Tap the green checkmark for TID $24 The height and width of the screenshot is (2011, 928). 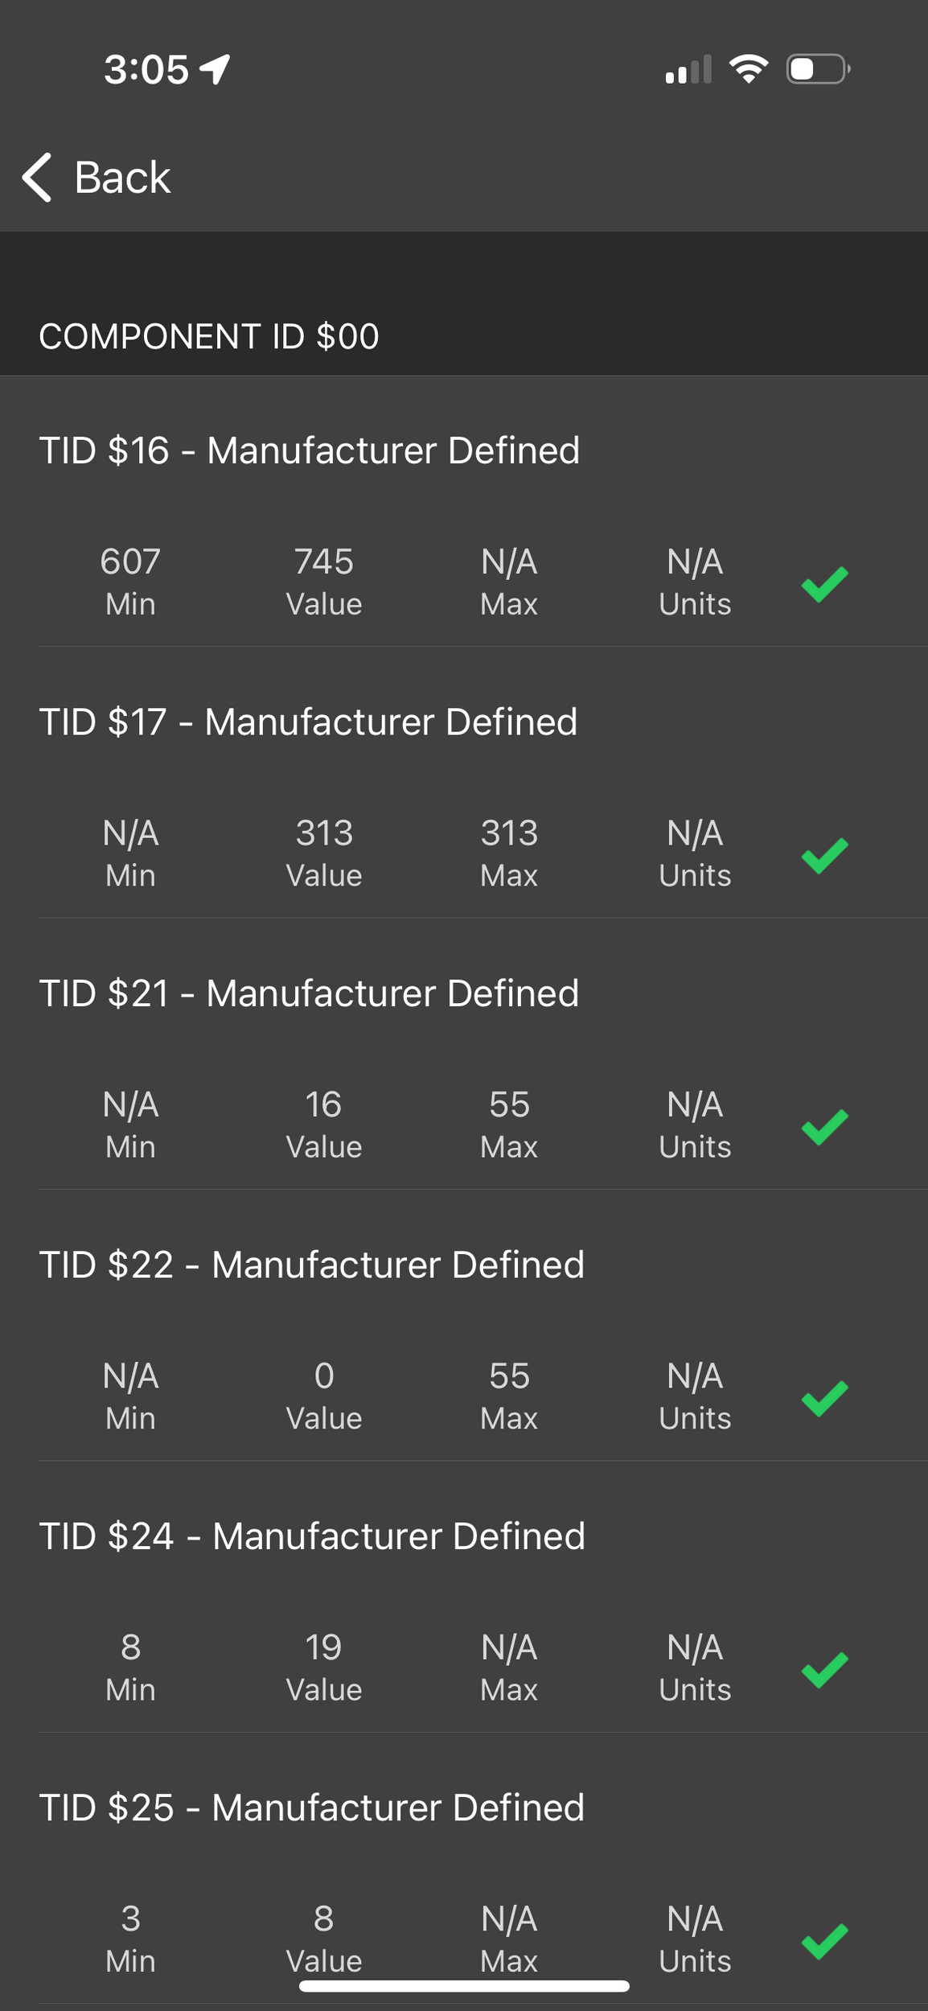click(825, 1669)
